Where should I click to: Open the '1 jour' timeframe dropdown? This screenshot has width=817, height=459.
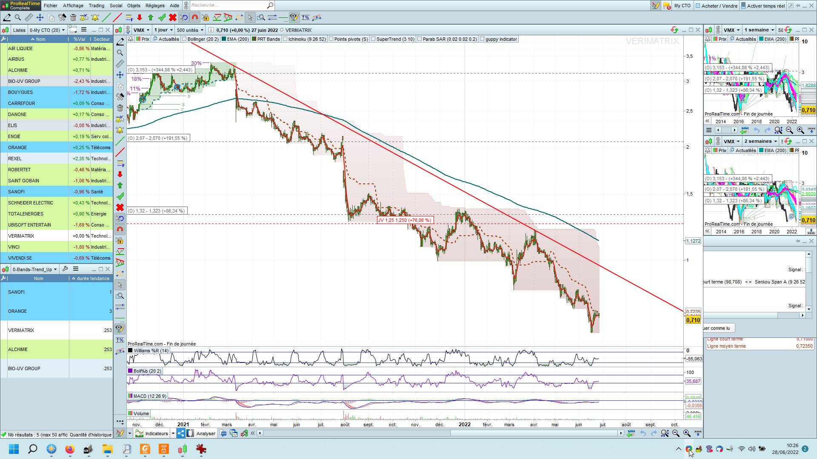point(163,30)
